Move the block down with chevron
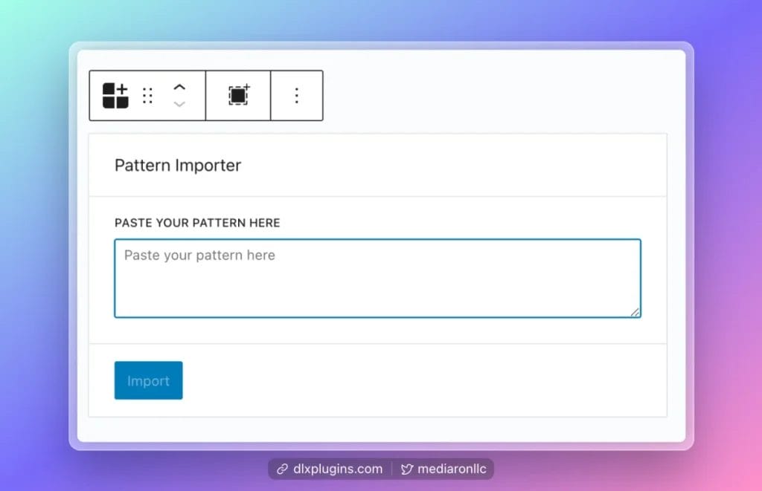Viewport: 762px width, 491px height. (x=179, y=105)
